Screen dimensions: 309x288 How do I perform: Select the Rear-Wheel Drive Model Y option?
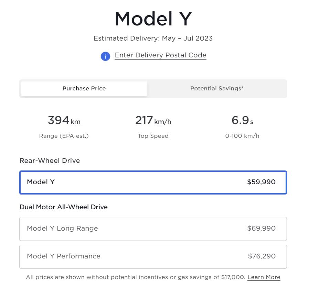(153, 182)
